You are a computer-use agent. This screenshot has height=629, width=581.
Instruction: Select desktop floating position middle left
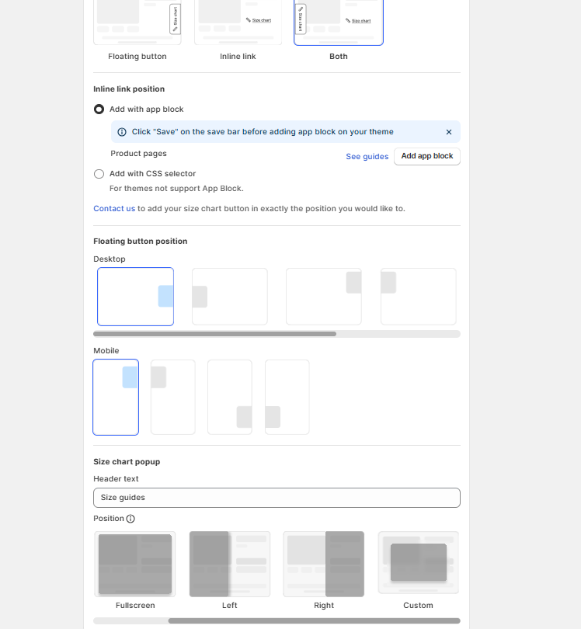click(230, 297)
